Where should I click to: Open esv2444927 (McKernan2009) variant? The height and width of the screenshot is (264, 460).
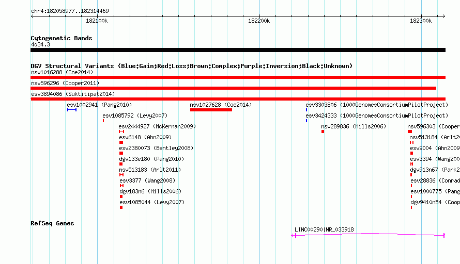(157, 126)
